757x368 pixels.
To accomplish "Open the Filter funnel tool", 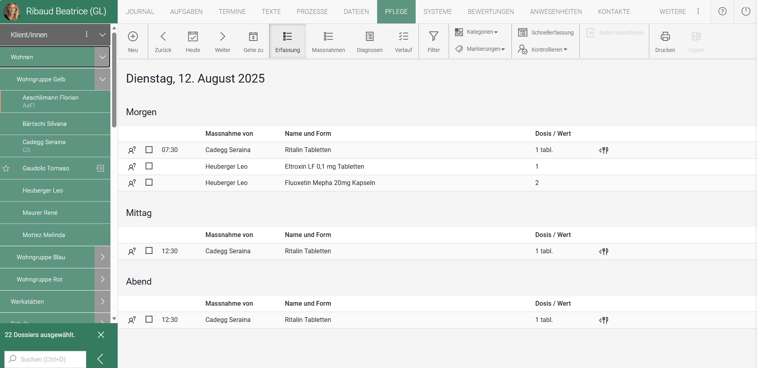I will (x=434, y=37).
